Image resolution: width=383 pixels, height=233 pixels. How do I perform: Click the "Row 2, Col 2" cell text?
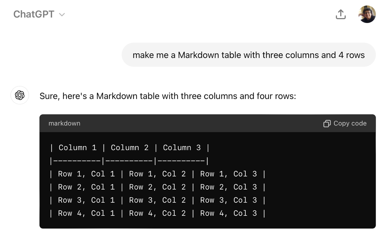point(157,187)
